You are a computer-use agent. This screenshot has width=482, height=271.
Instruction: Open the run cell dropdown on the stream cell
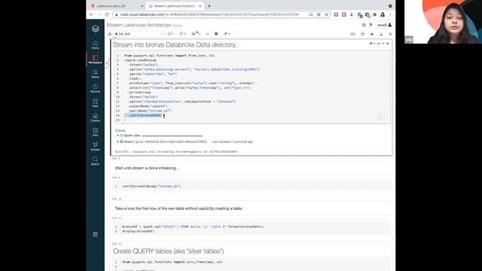(x=372, y=44)
